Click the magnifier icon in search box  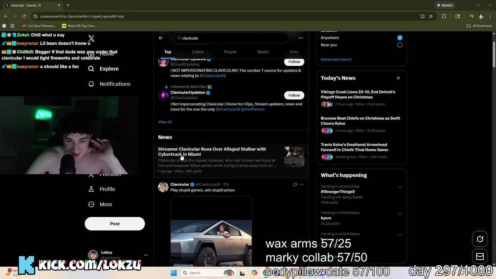179,38
